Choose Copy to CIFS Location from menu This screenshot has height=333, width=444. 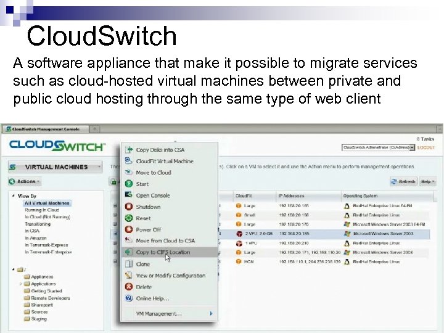pyautogui.click(x=170, y=252)
